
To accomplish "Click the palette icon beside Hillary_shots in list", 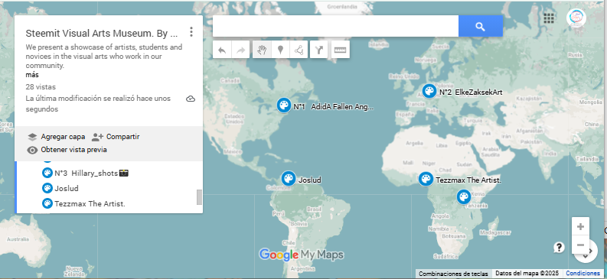I will tap(47, 173).
